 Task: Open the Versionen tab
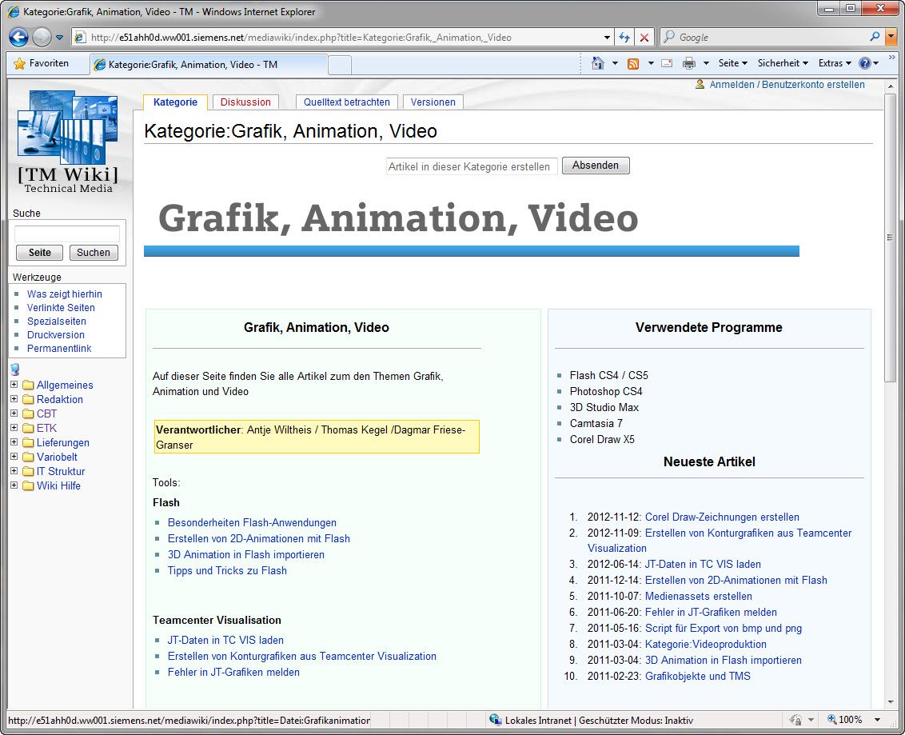433,102
